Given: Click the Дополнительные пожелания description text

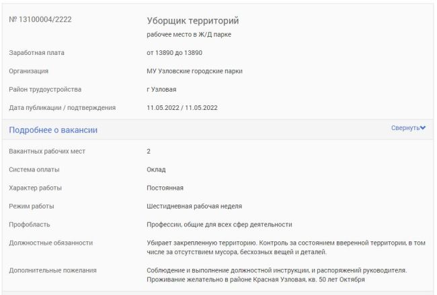Looking at the screenshot, I should (277, 275).
